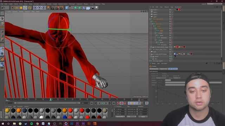Screen dimensions: 225x126
Task: Open Edit Render Settings icon
Action: pyautogui.click(x=62, y=8)
